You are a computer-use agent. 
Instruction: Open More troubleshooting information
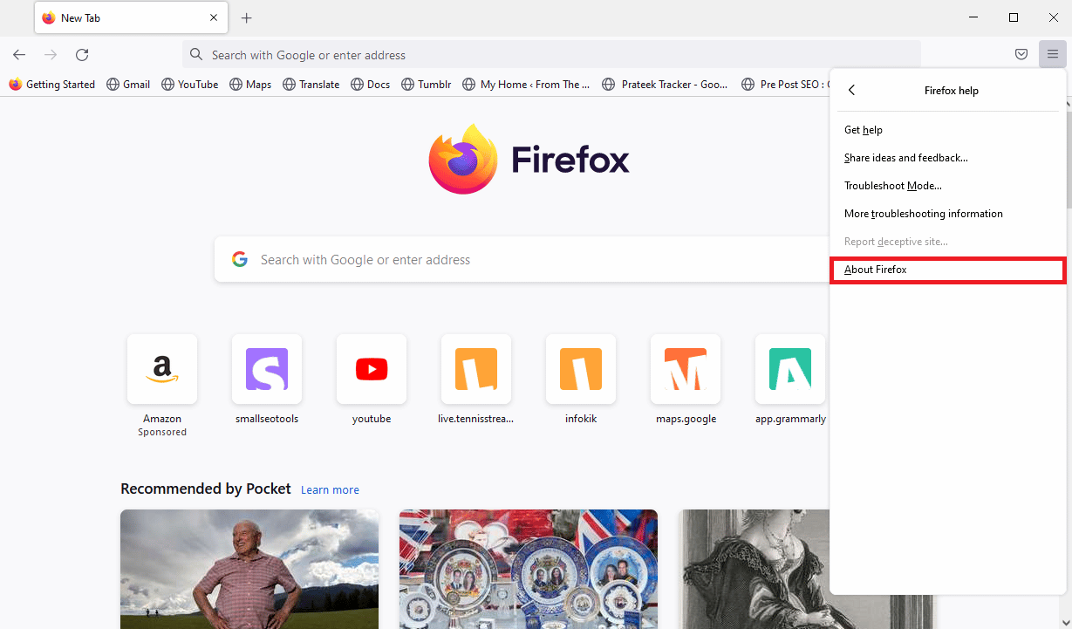click(948, 214)
